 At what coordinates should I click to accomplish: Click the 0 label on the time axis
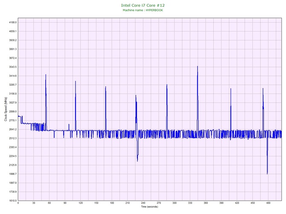[x=18, y=203]
